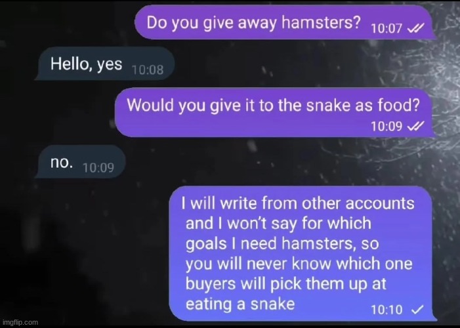Screen dimensions: 460x328
Task: Click the phrase 'other accounts' in the last message
Action: 358,203
